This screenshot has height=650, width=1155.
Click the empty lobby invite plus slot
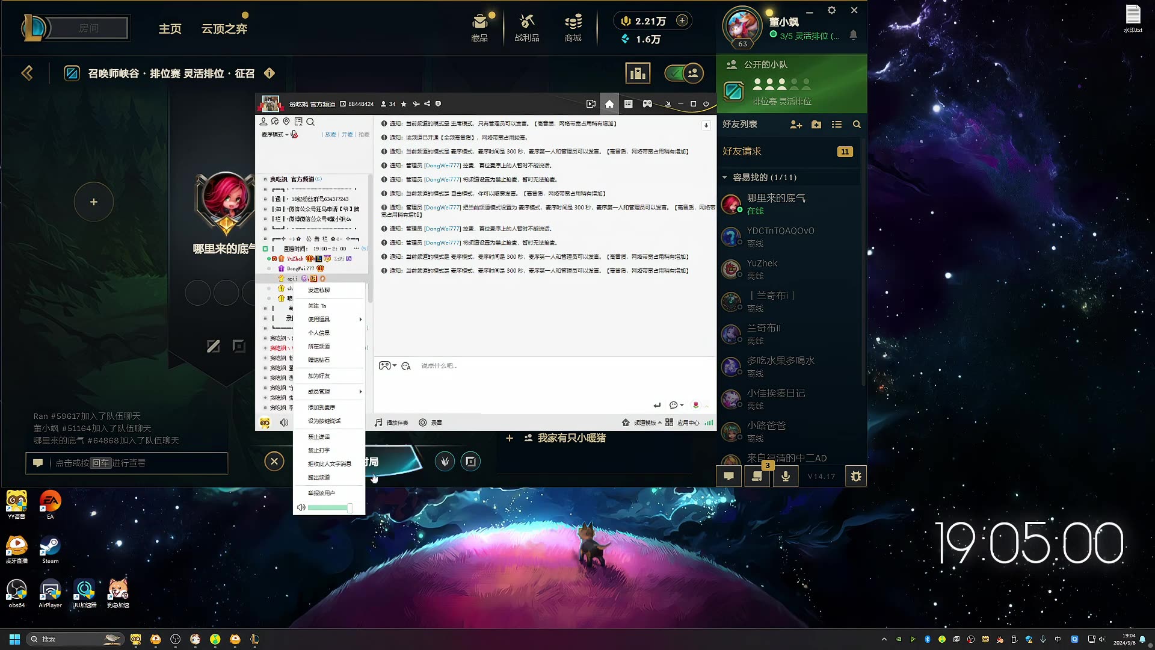point(94,202)
